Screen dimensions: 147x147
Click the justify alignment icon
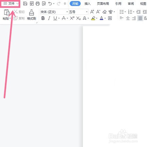point(140,18)
